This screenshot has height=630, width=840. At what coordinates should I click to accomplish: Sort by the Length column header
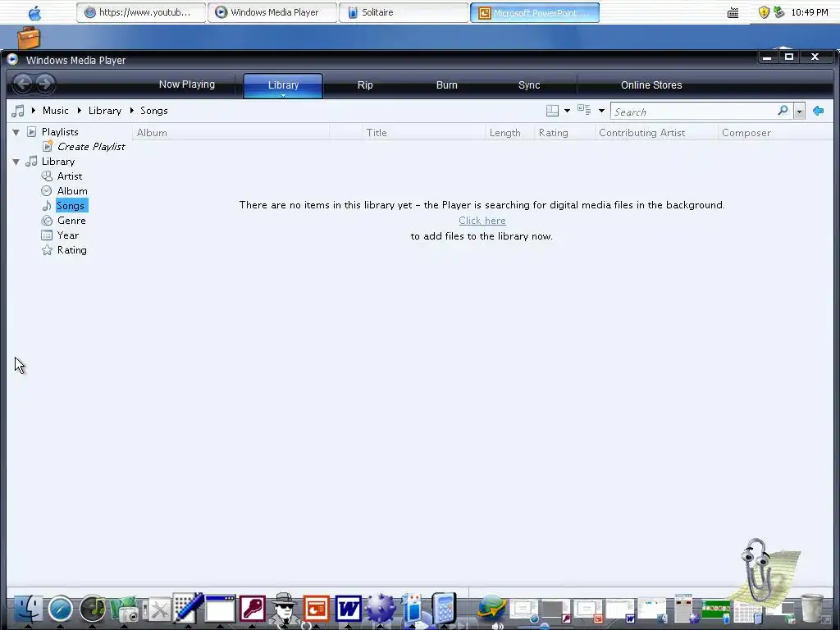(509, 132)
